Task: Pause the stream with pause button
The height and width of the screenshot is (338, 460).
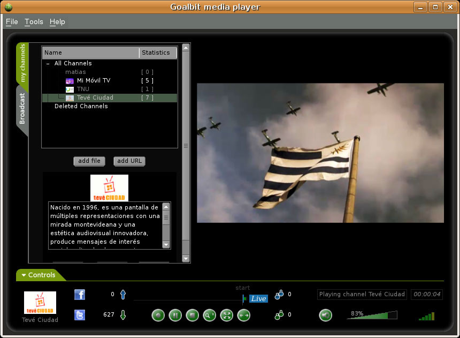Action: tap(175, 316)
